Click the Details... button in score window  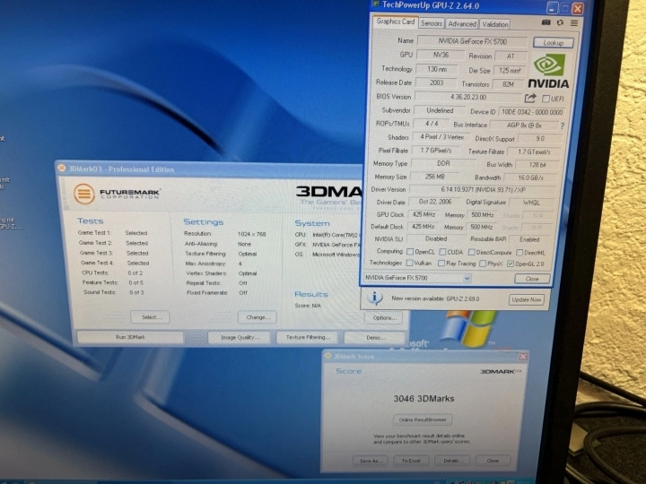pos(452,461)
